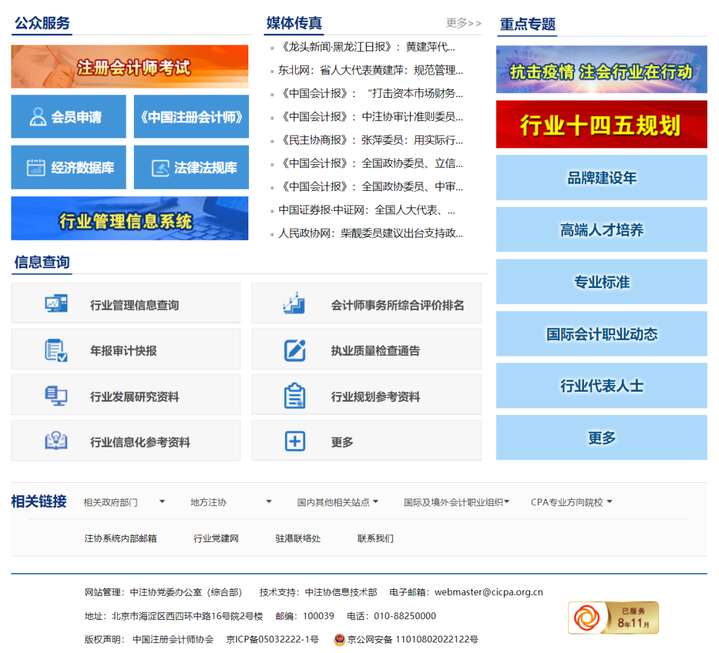The image size is (719, 653).
Task: Open 《中国会计报》 打击资本市场财务 article
Action: tap(371, 93)
